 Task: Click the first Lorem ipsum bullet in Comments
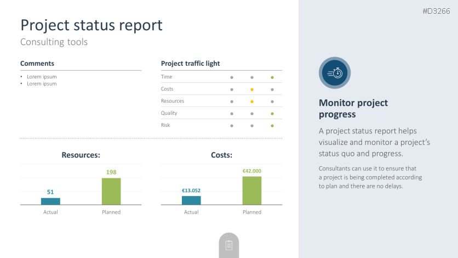coord(42,77)
